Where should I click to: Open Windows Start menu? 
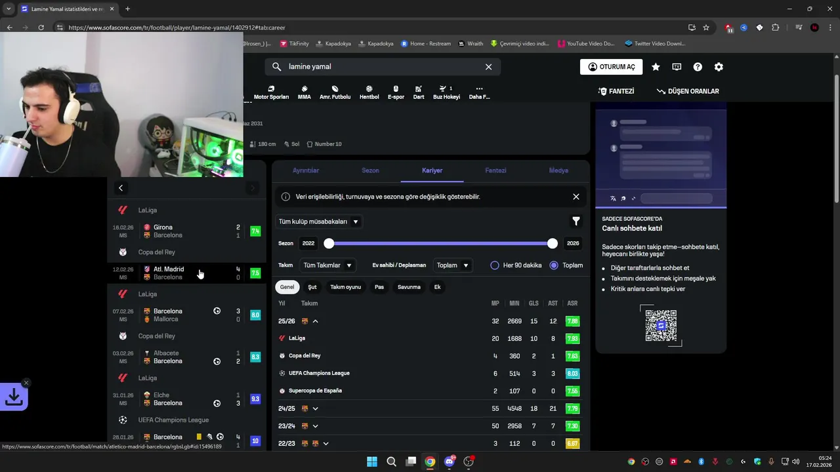point(372,462)
